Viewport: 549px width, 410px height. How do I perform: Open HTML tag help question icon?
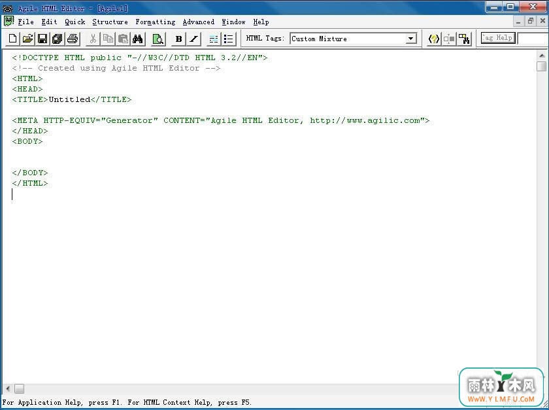pos(434,39)
